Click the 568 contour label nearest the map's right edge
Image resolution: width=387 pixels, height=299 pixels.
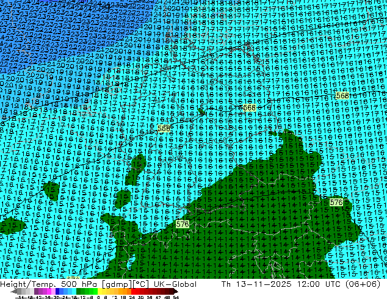tap(342, 95)
